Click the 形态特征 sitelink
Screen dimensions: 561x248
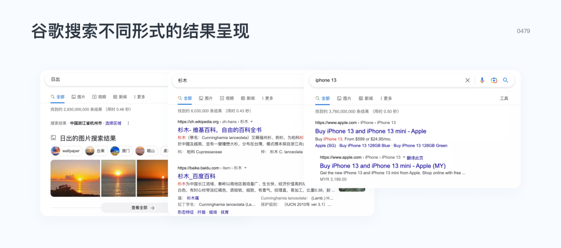point(185,212)
